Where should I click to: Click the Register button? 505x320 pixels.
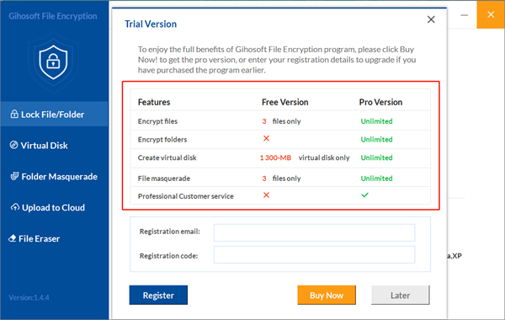point(158,295)
